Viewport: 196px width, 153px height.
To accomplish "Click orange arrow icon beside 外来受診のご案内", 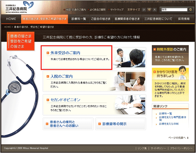I will (x=48, y=53).
